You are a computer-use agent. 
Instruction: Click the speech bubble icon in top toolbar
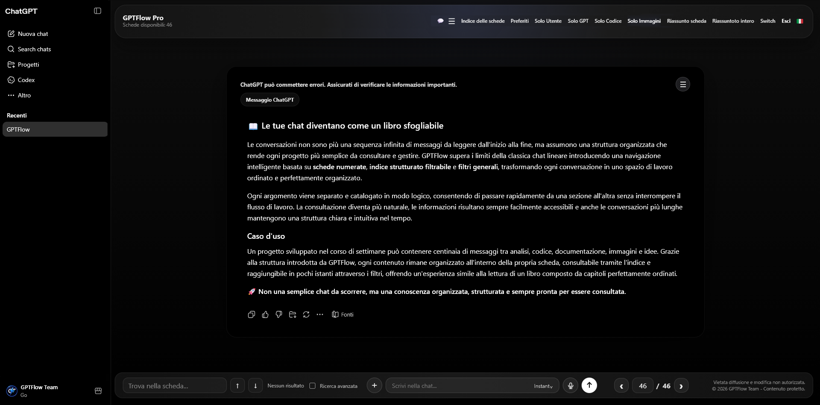pos(440,21)
